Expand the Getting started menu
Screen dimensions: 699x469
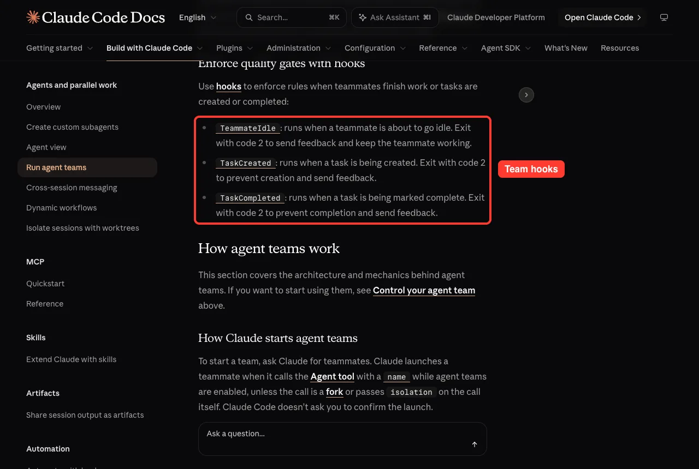click(60, 48)
